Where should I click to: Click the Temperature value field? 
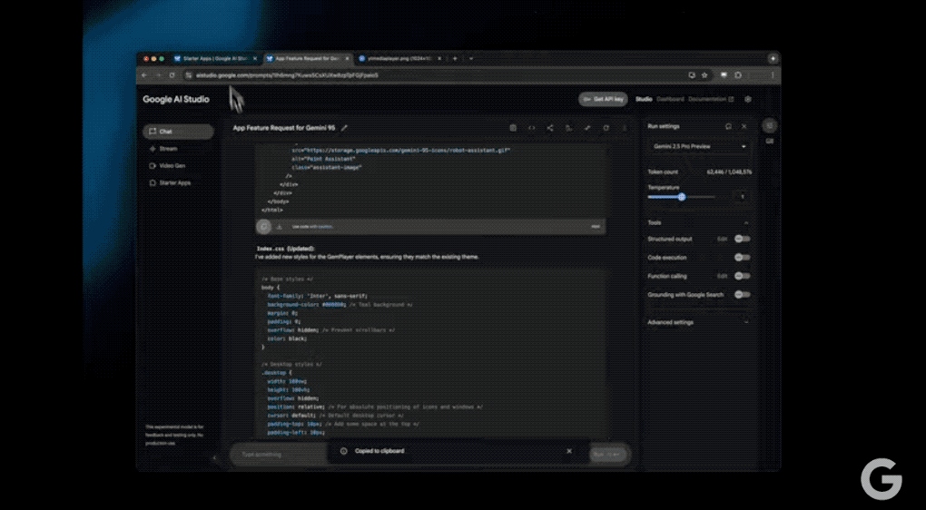743,197
